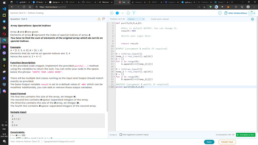Click the Next button
This screenshot has height=145, width=258.
pos(209,142)
